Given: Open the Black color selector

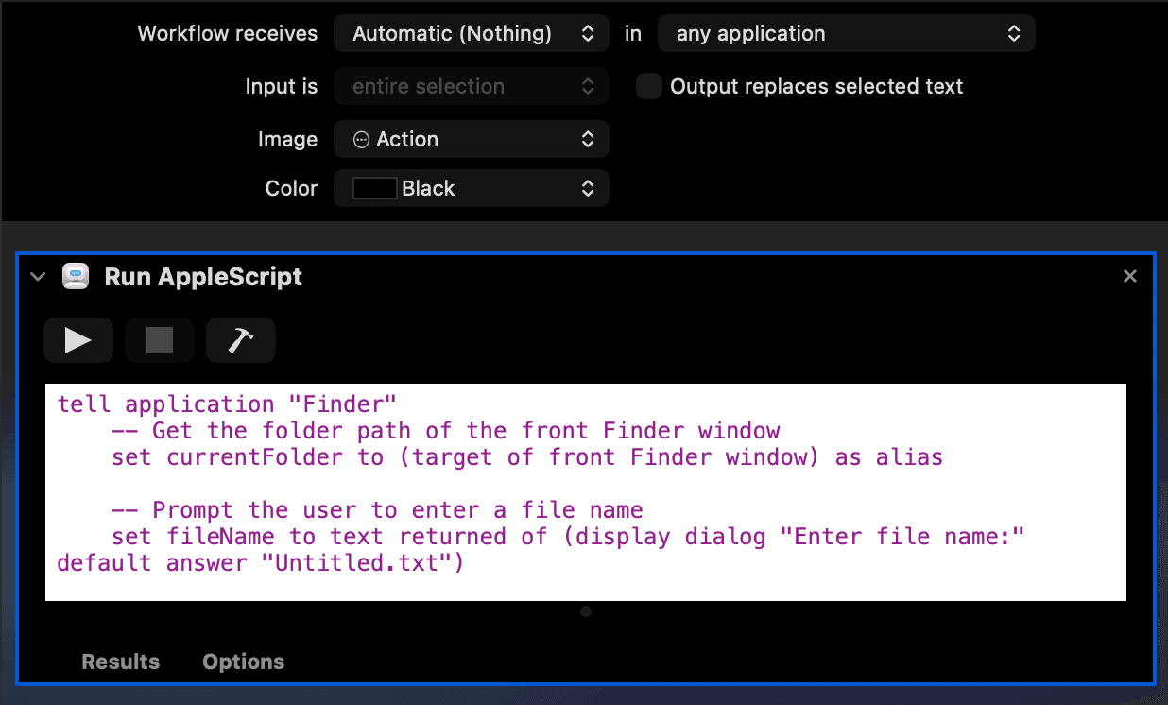Looking at the screenshot, I should pyautogui.click(x=471, y=188).
